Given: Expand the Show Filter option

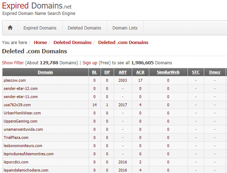Looking at the screenshot, I should [x=13, y=63].
